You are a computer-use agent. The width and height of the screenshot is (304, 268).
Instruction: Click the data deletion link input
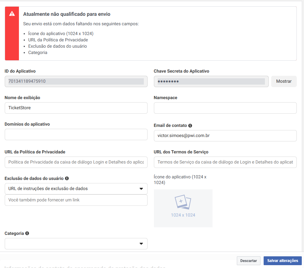coord(76,200)
